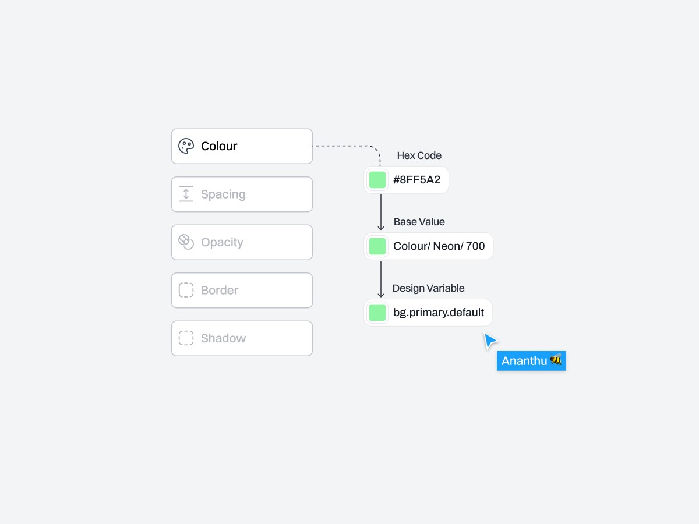Screen dimensions: 699x524
Task: Click the dashed square Border icon
Action: pos(186,290)
